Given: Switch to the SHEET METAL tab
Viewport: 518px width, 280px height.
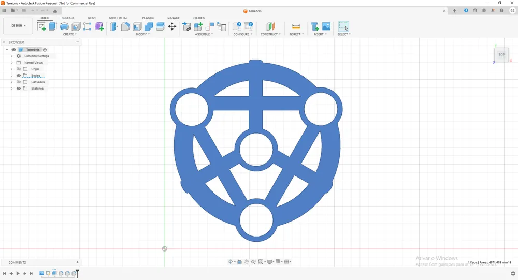Looking at the screenshot, I should (118, 18).
